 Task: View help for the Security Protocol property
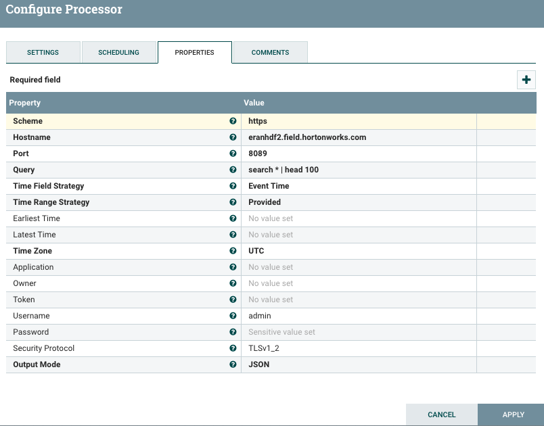tap(233, 348)
